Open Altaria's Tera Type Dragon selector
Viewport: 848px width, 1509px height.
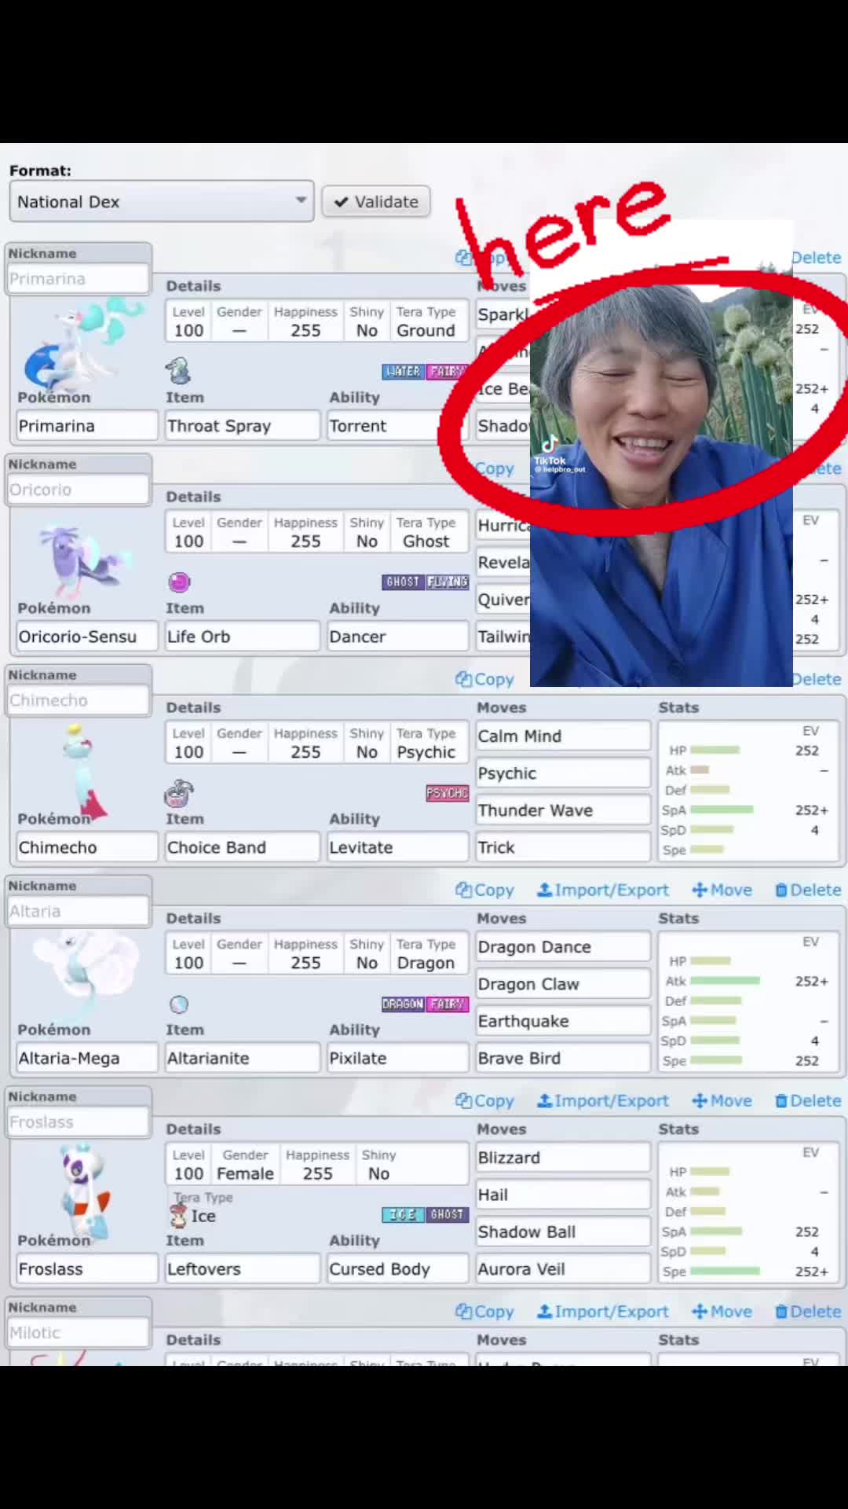point(426,953)
